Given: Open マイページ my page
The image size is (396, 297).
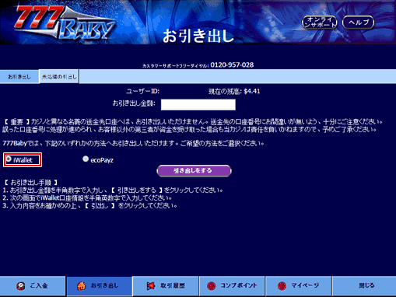Looking at the screenshot, I should (x=299, y=286).
